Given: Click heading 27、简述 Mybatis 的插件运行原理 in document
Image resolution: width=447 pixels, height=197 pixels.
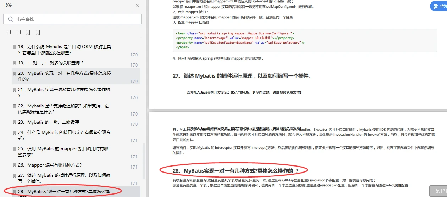Looking at the screenshot, I should (242, 76).
